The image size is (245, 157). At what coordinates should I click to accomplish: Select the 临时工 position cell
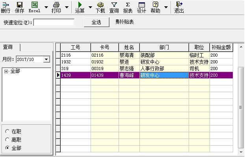point(199,55)
